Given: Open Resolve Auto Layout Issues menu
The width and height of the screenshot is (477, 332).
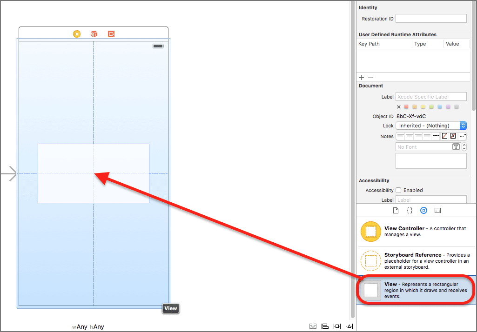Looking at the screenshot, I should [x=349, y=326].
